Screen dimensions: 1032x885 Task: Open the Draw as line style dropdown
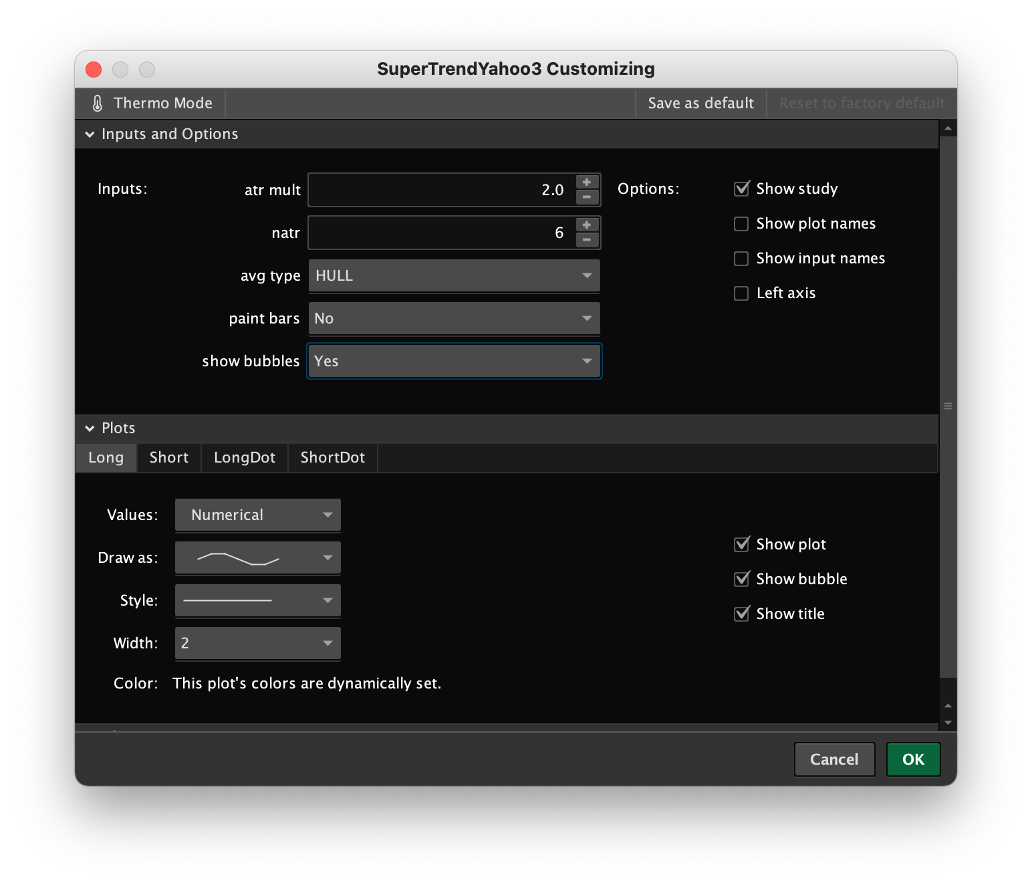click(257, 558)
